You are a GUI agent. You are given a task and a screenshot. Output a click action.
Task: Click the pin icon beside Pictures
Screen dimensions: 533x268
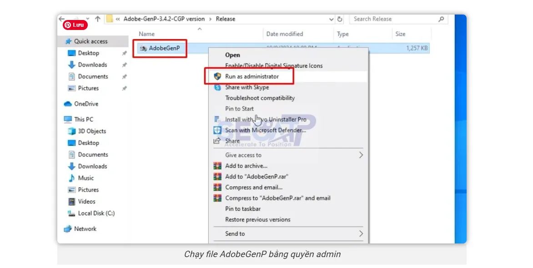[125, 88]
